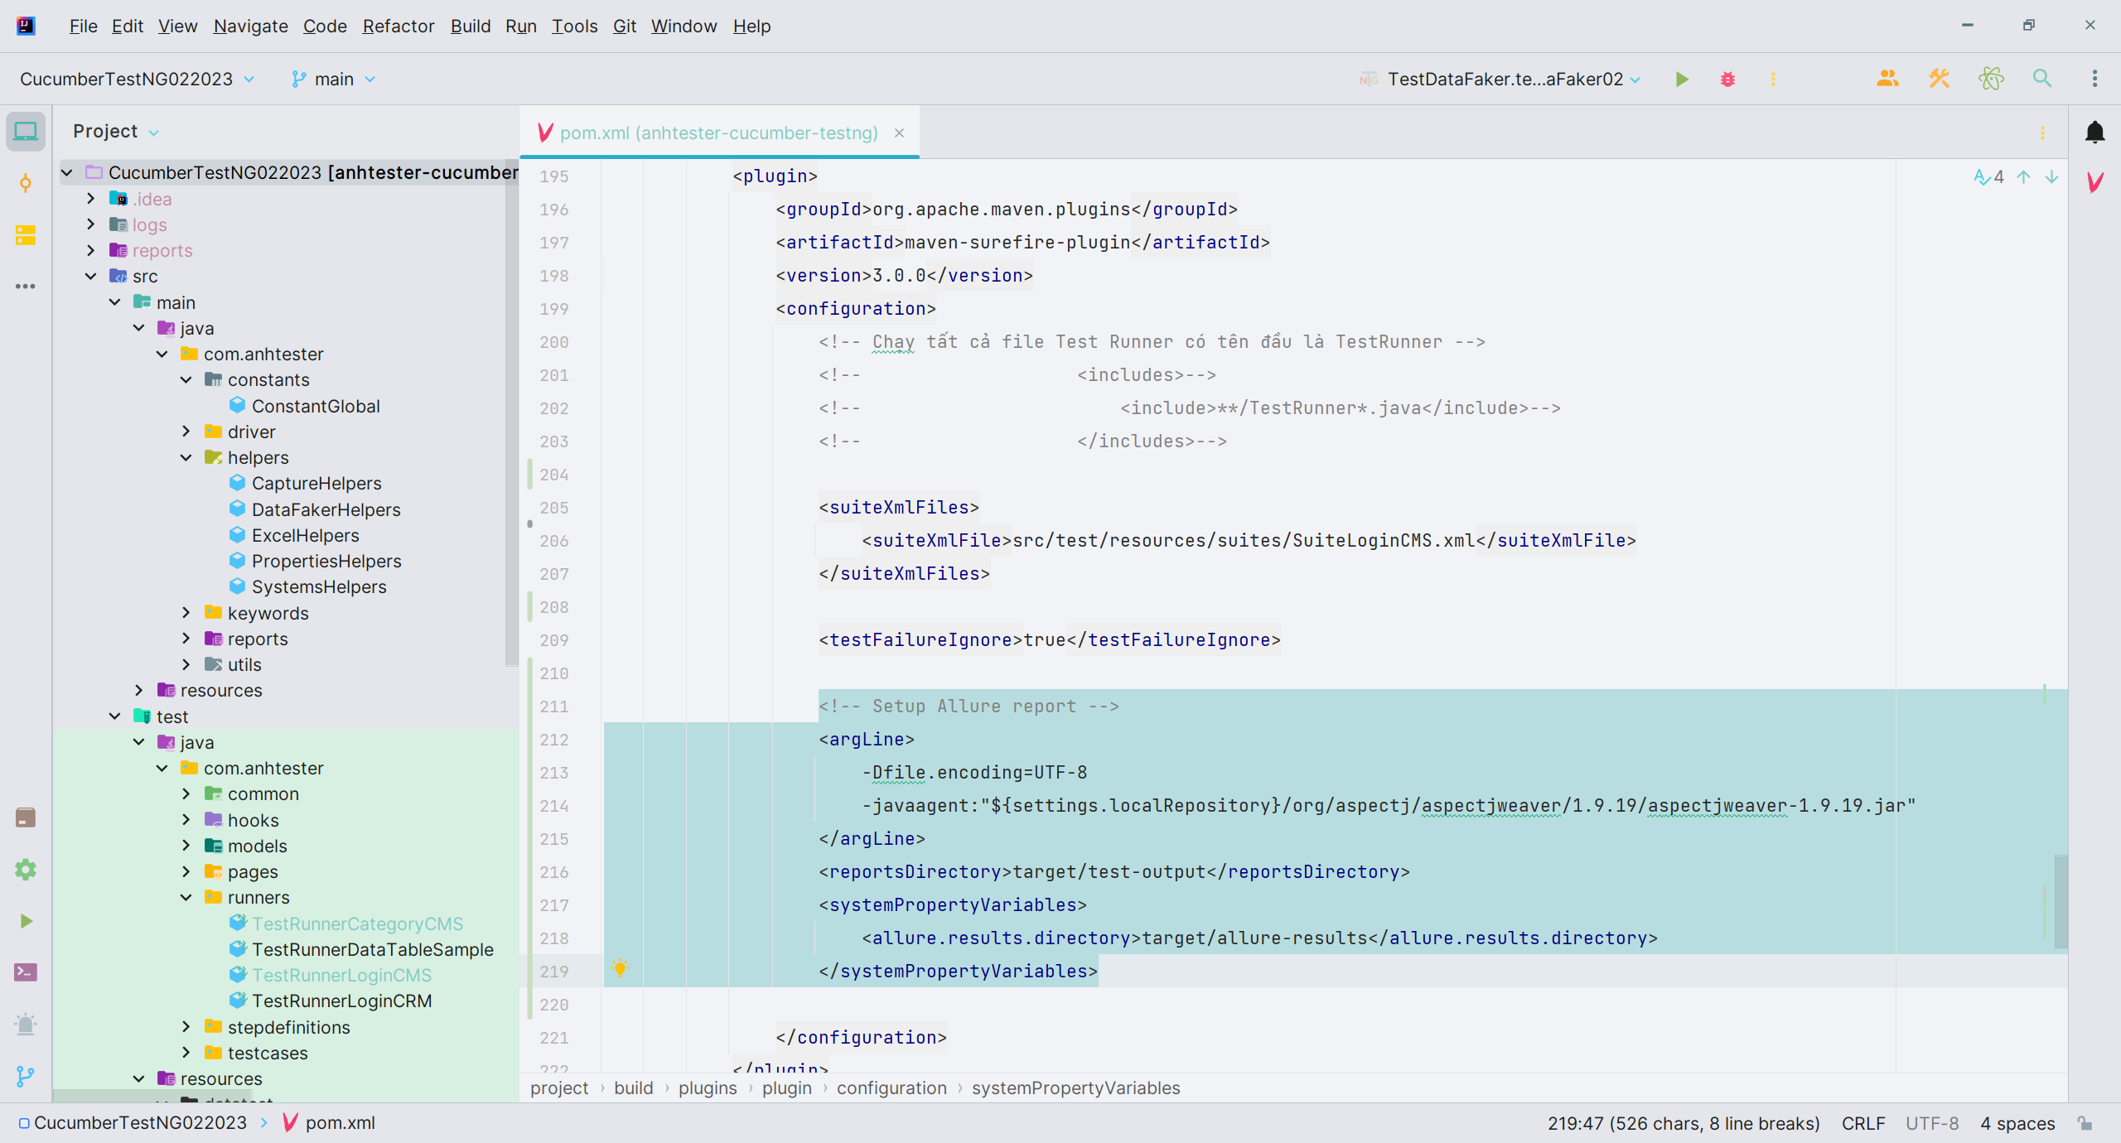Start debugging with the red bug icon

pyautogui.click(x=1727, y=79)
